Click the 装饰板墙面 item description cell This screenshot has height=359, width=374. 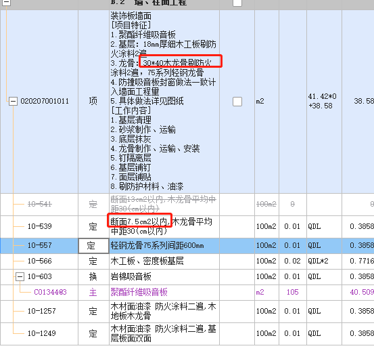(164, 102)
